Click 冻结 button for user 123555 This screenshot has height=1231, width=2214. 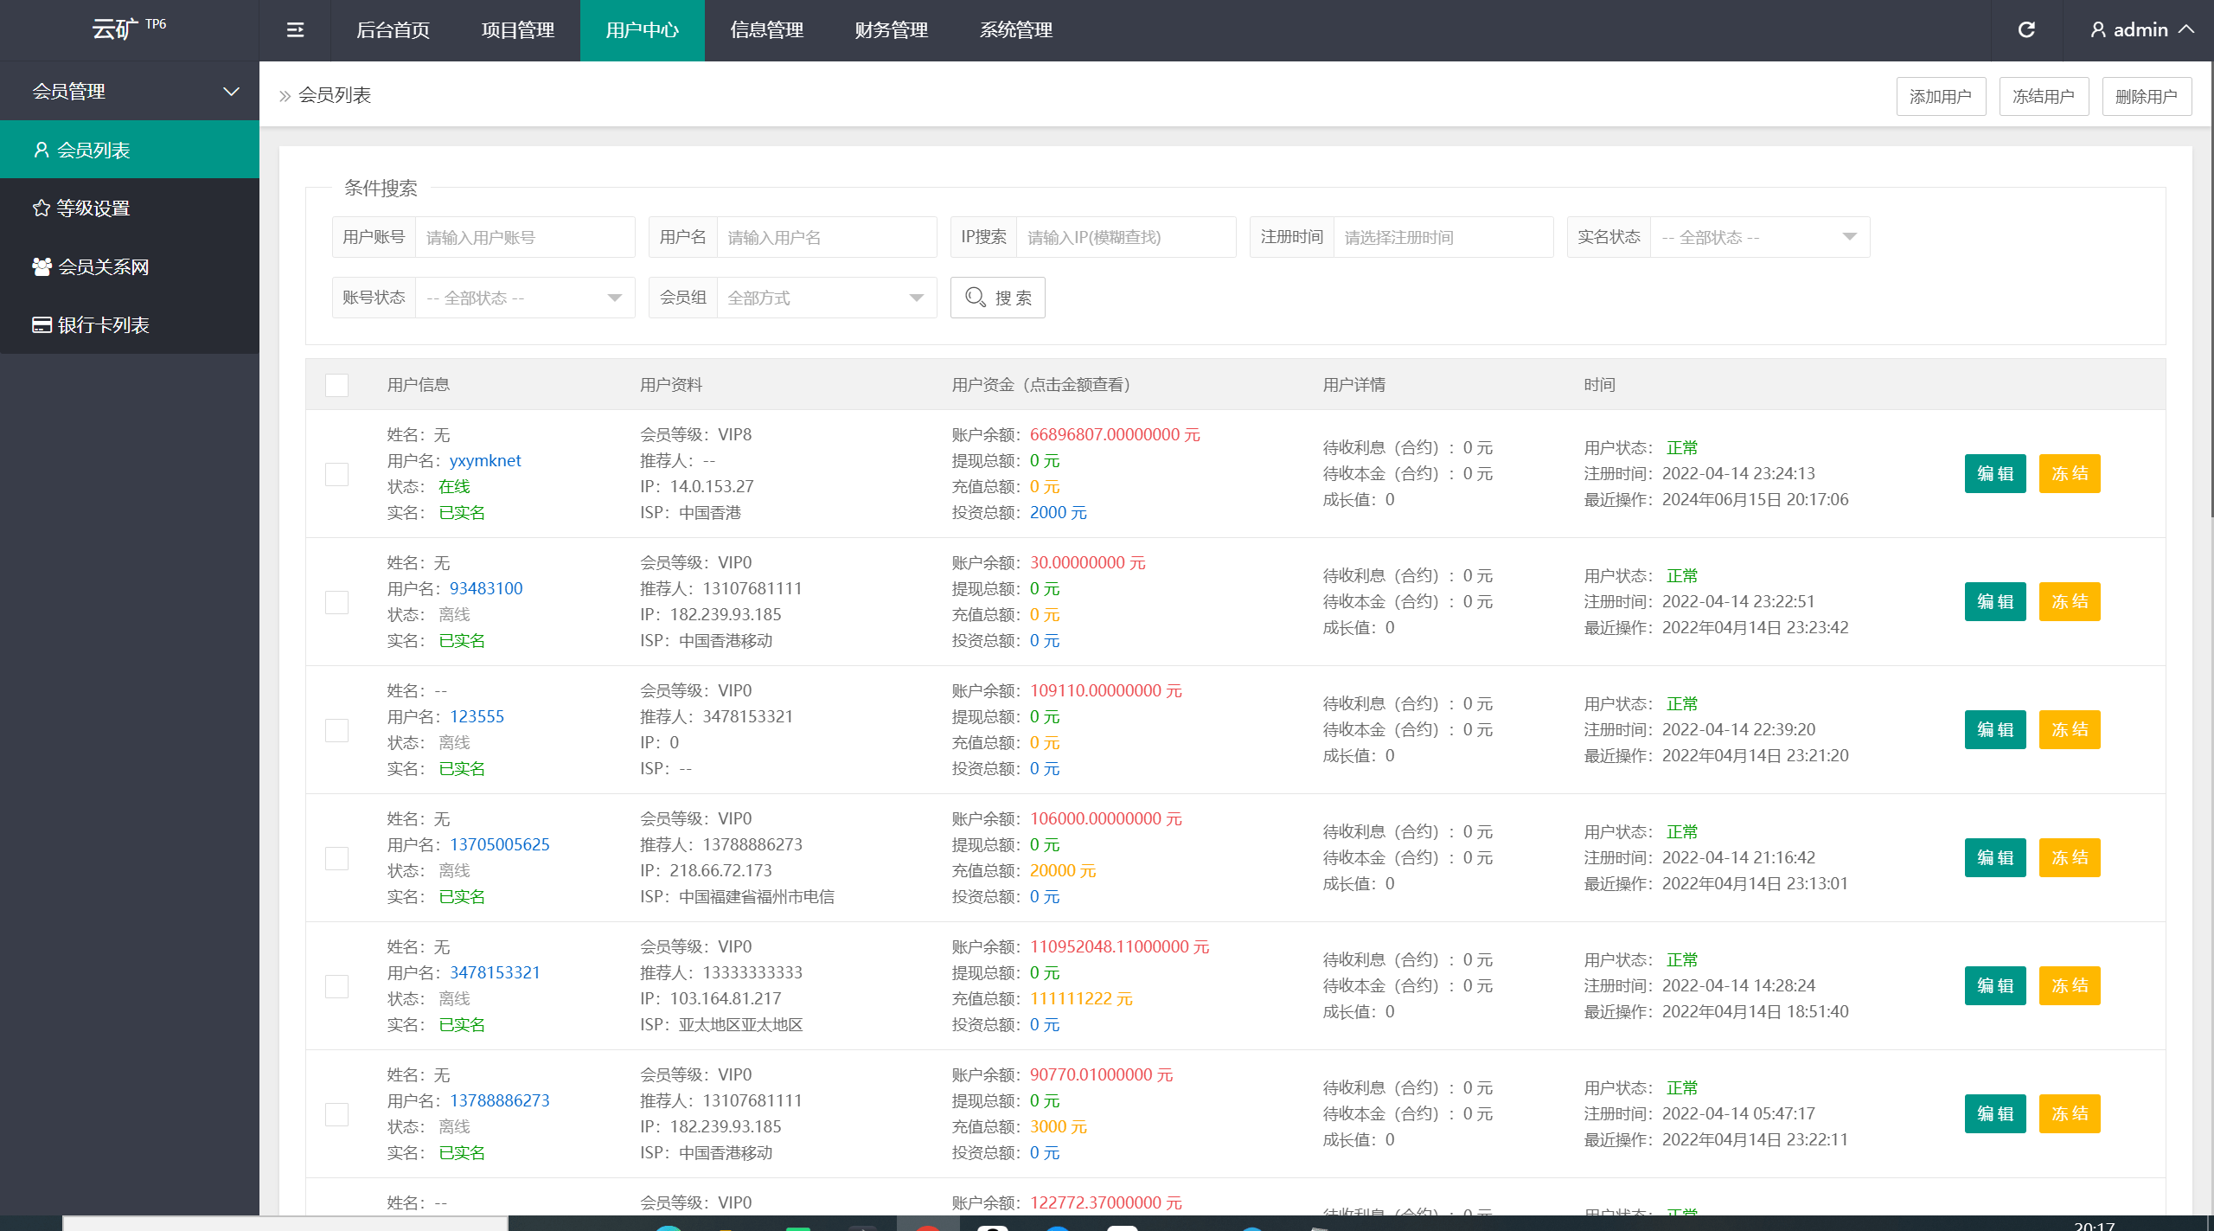[2069, 729]
